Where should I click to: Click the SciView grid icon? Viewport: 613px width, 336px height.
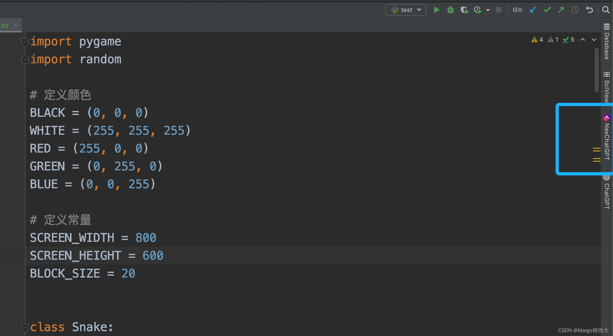pos(607,74)
